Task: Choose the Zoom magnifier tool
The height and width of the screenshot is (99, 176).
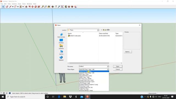Action: point(59,7)
